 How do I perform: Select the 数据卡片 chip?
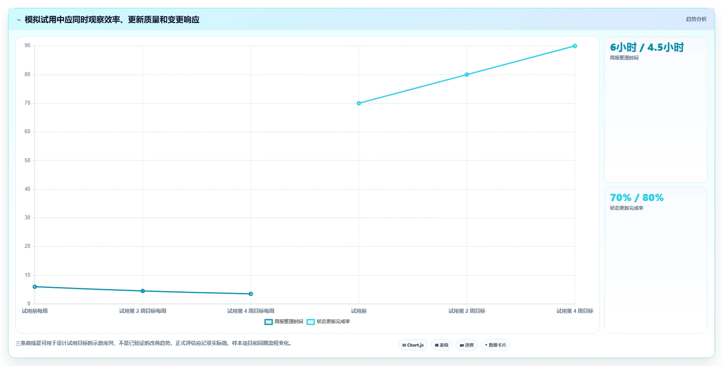point(496,345)
